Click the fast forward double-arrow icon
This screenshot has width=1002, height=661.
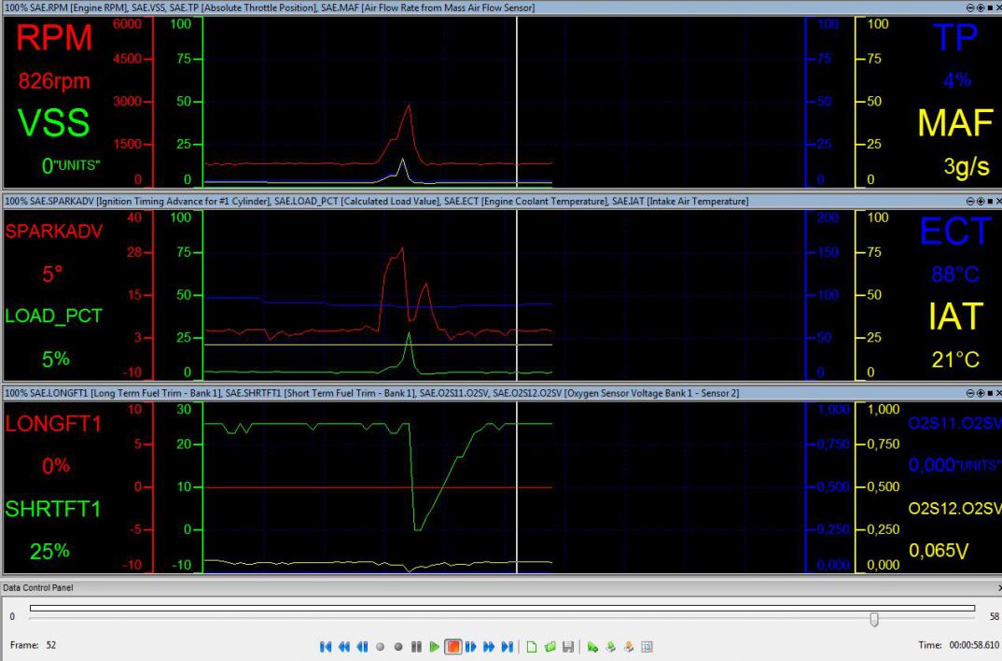pyautogui.click(x=489, y=646)
